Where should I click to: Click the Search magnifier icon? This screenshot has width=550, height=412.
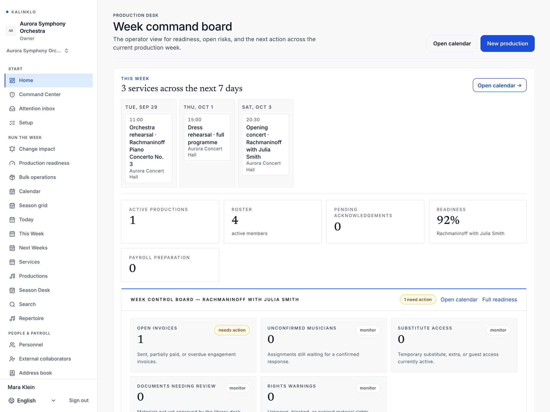point(12,304)
